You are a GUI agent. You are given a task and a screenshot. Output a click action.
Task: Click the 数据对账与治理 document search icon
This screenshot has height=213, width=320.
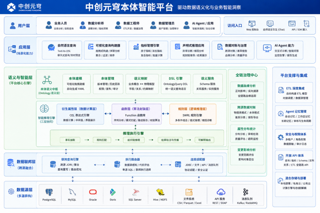point(220,47)
